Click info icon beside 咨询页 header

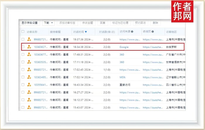click(153, 32)
